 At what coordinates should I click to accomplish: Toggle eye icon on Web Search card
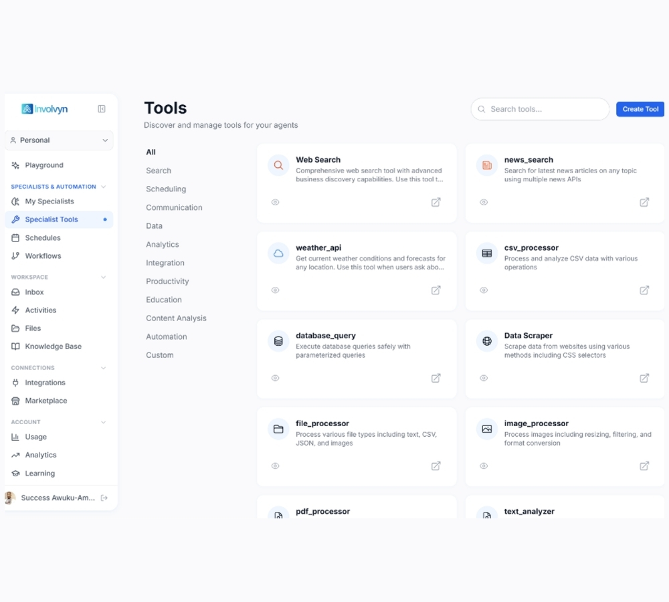(275, 202)
